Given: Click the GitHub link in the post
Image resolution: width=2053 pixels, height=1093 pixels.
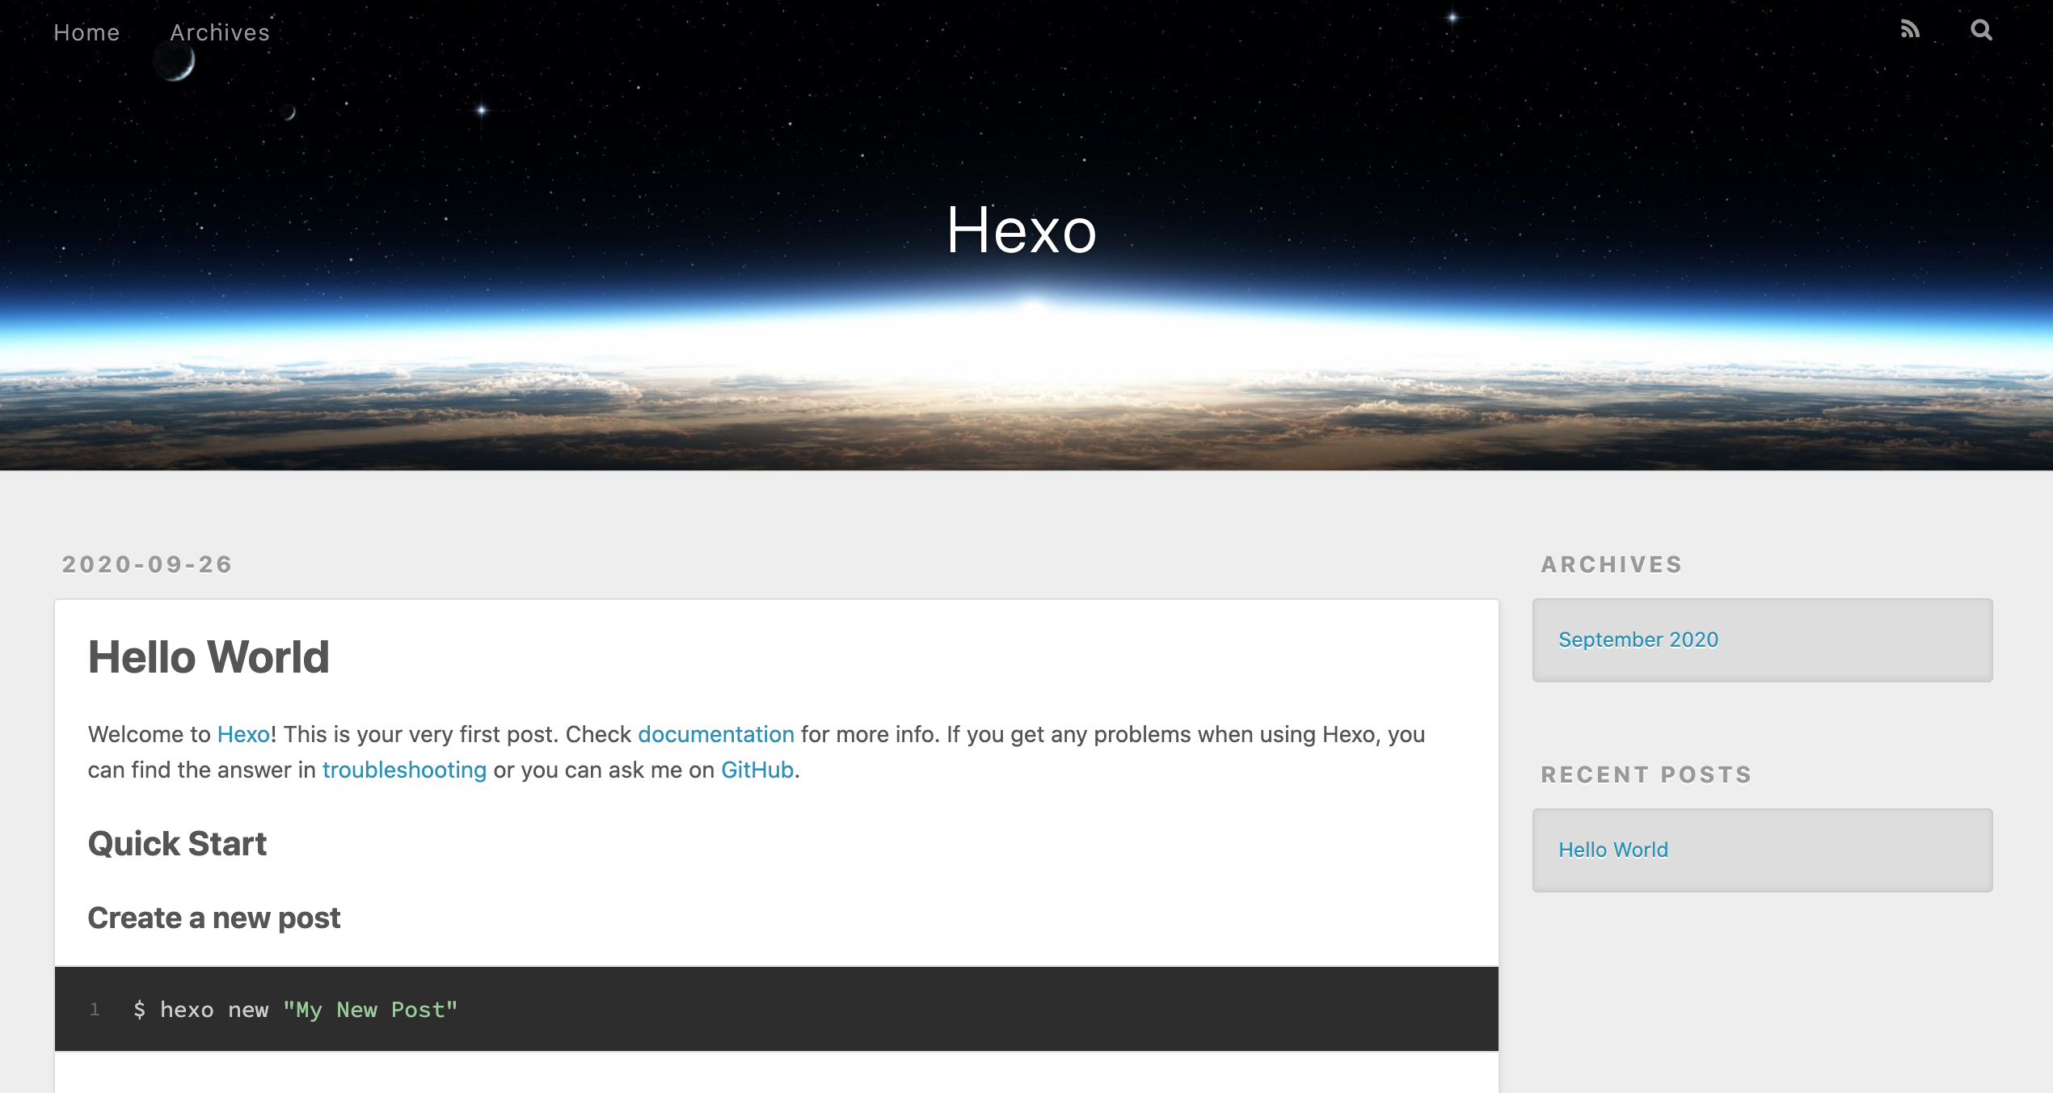Looking at the screenshot, I should [x=757, y=770].
